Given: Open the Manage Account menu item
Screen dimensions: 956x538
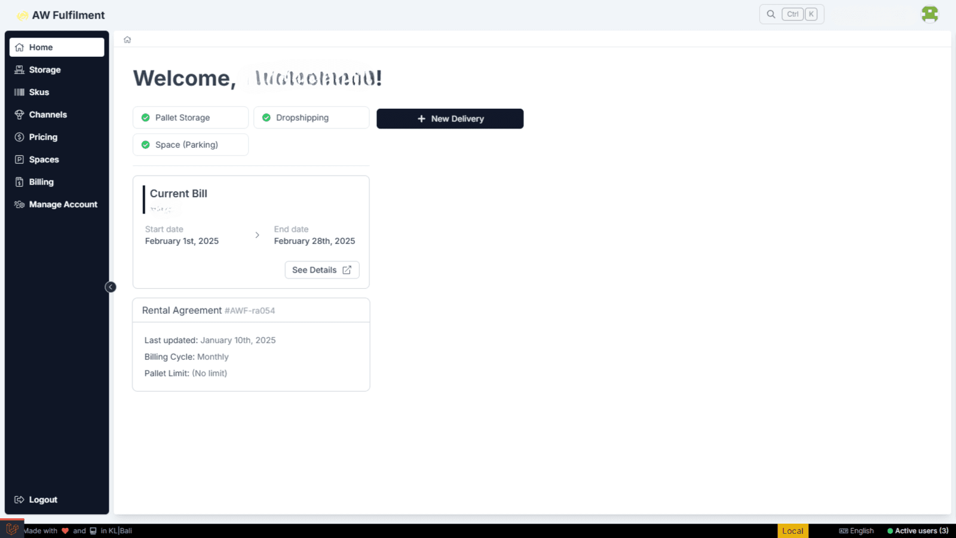Looking at the screenshot, I should point(57,204).
